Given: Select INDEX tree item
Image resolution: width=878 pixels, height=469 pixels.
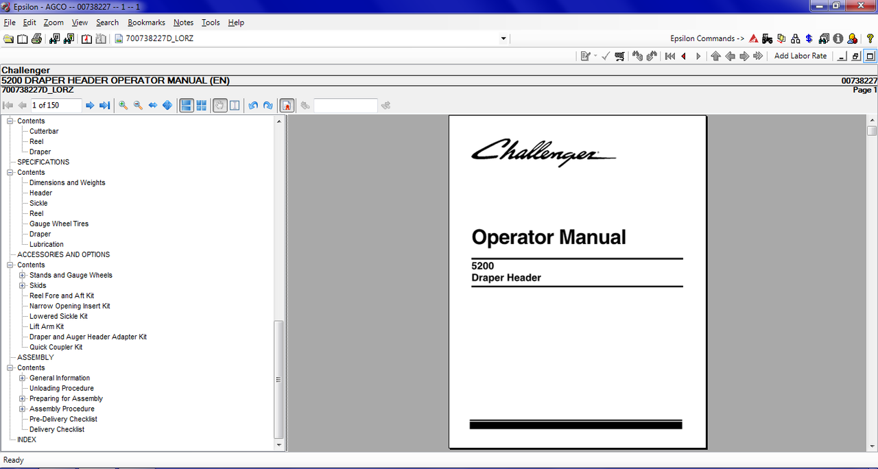Looking at the screenshot, I should (27, 440).
